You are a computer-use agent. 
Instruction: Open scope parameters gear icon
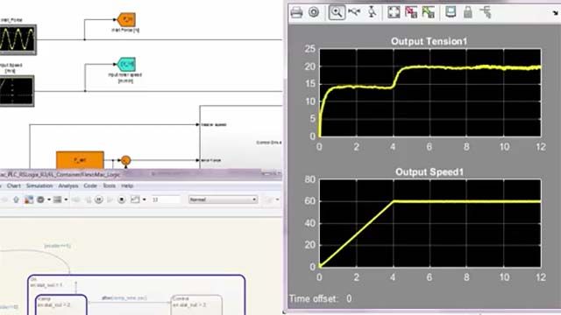coord(314,12)
